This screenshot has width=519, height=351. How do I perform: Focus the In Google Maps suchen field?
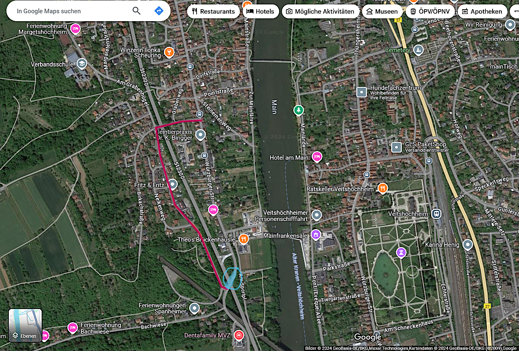(68, 11)
